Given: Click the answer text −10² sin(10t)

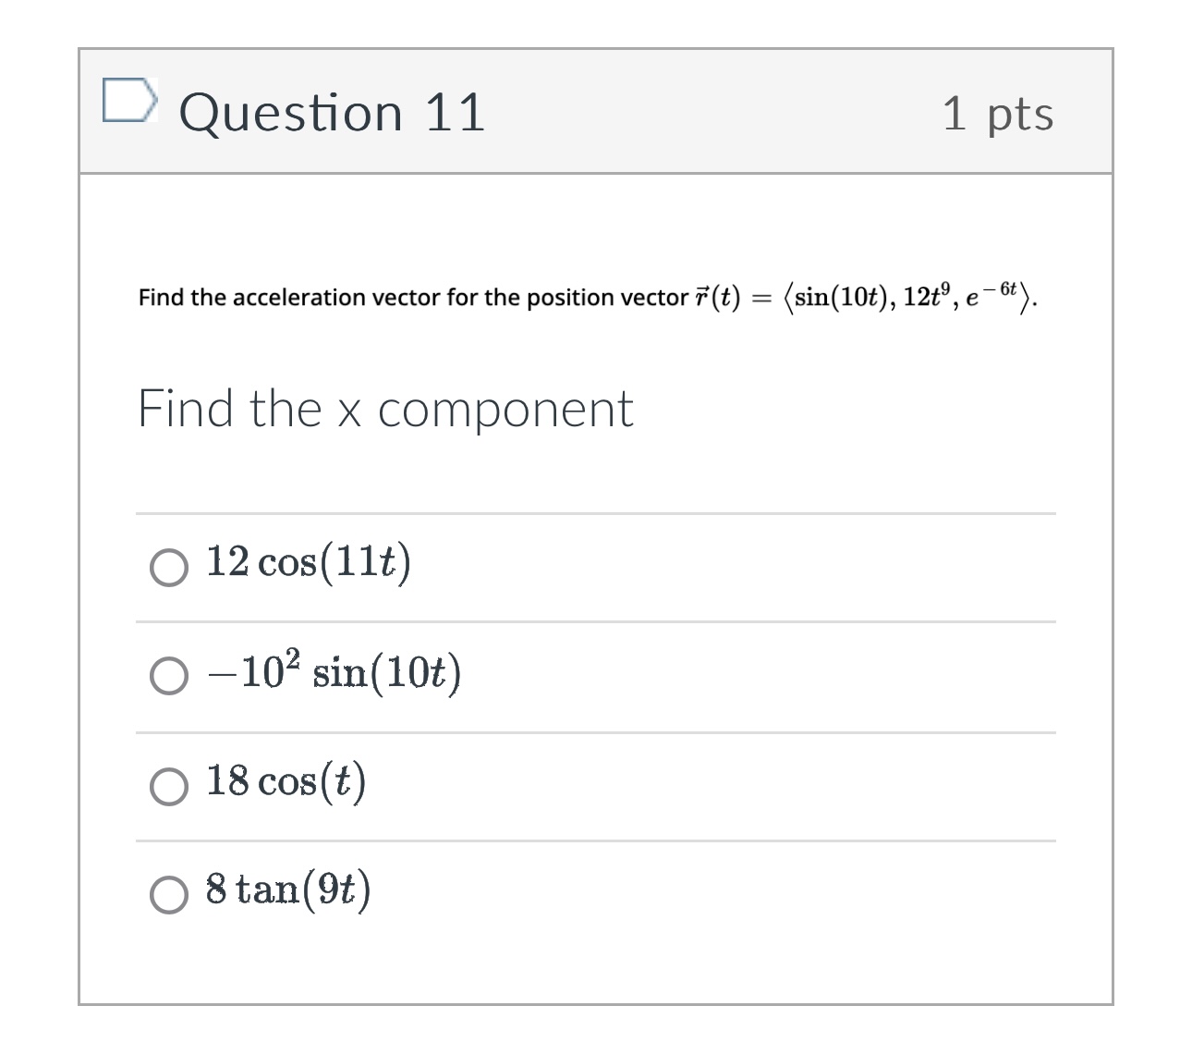Looking at the screenshot, I should (x=333, y=673).
